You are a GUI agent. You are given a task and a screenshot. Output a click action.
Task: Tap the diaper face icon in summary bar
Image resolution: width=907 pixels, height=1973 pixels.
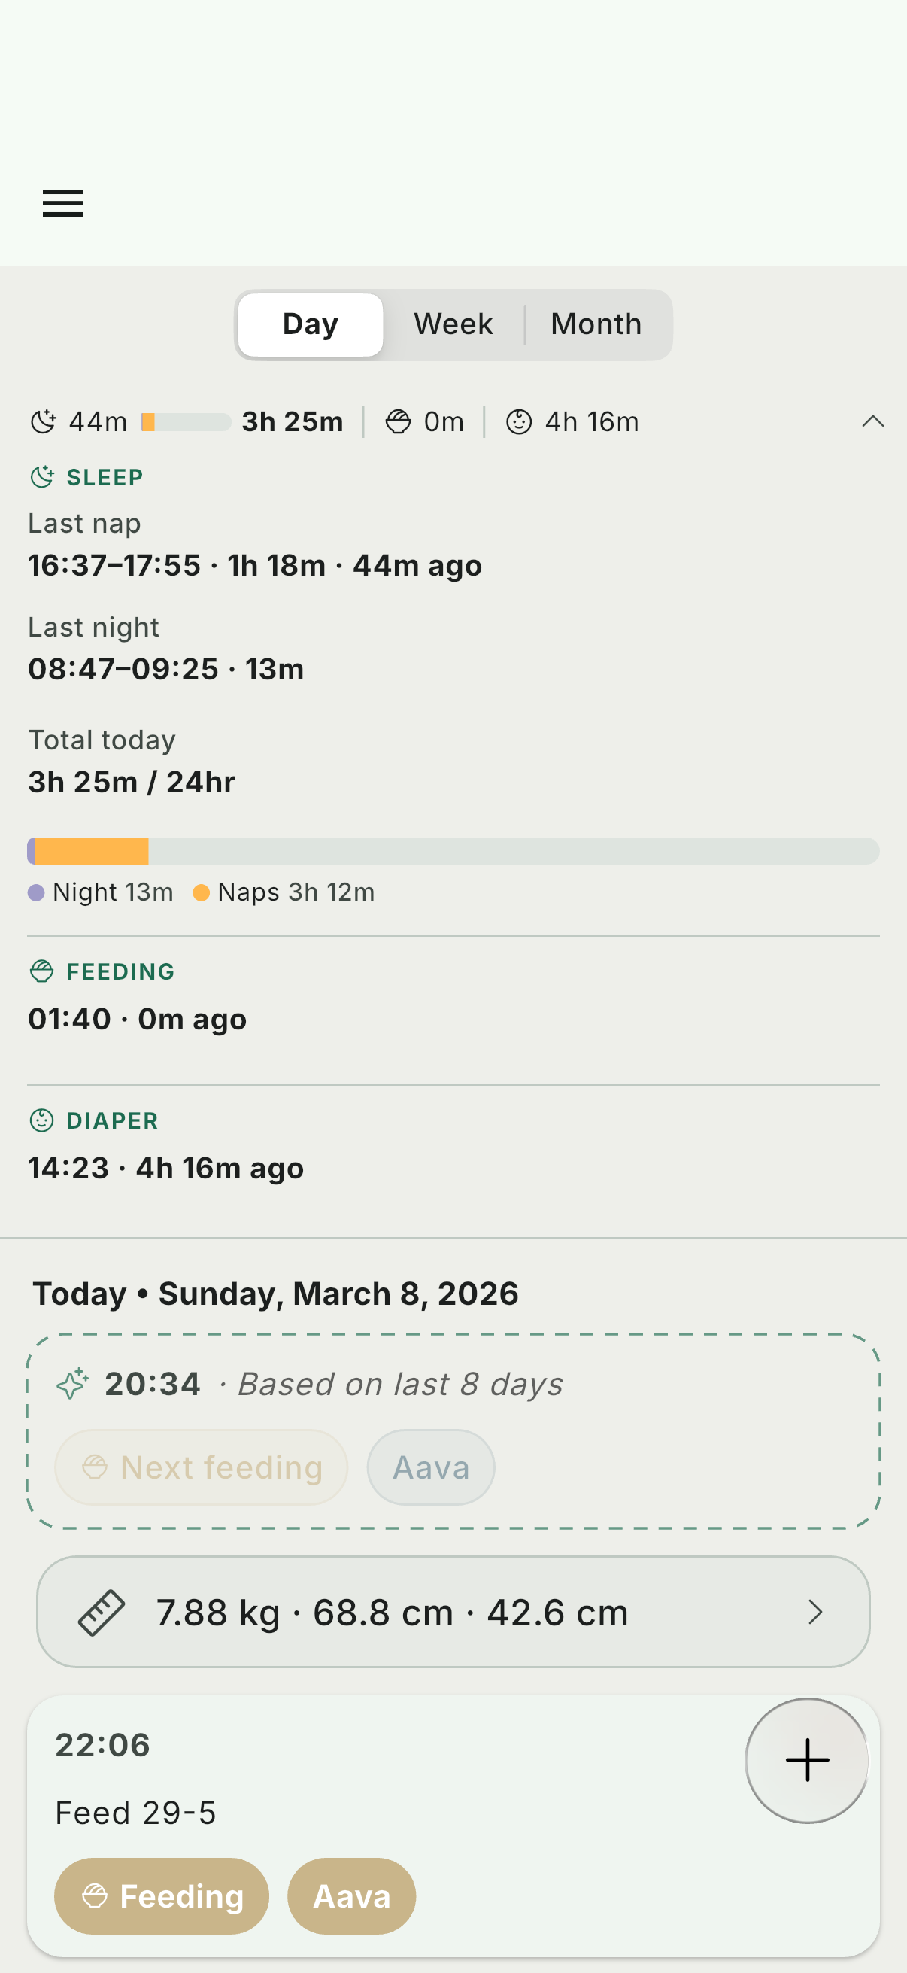[x=519, y=421]
